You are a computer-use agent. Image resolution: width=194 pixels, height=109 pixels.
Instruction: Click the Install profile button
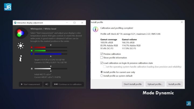(x=174, y=84)
